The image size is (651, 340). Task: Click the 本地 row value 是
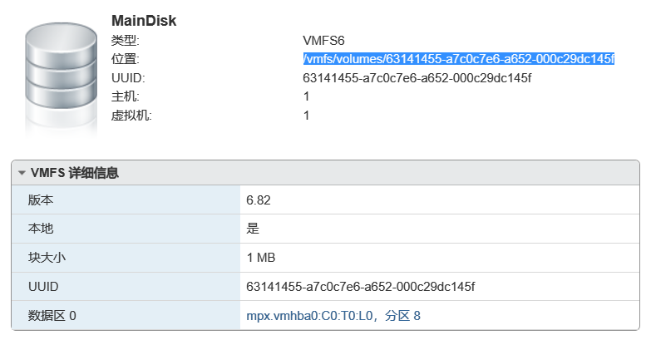[x=253, y=229]
